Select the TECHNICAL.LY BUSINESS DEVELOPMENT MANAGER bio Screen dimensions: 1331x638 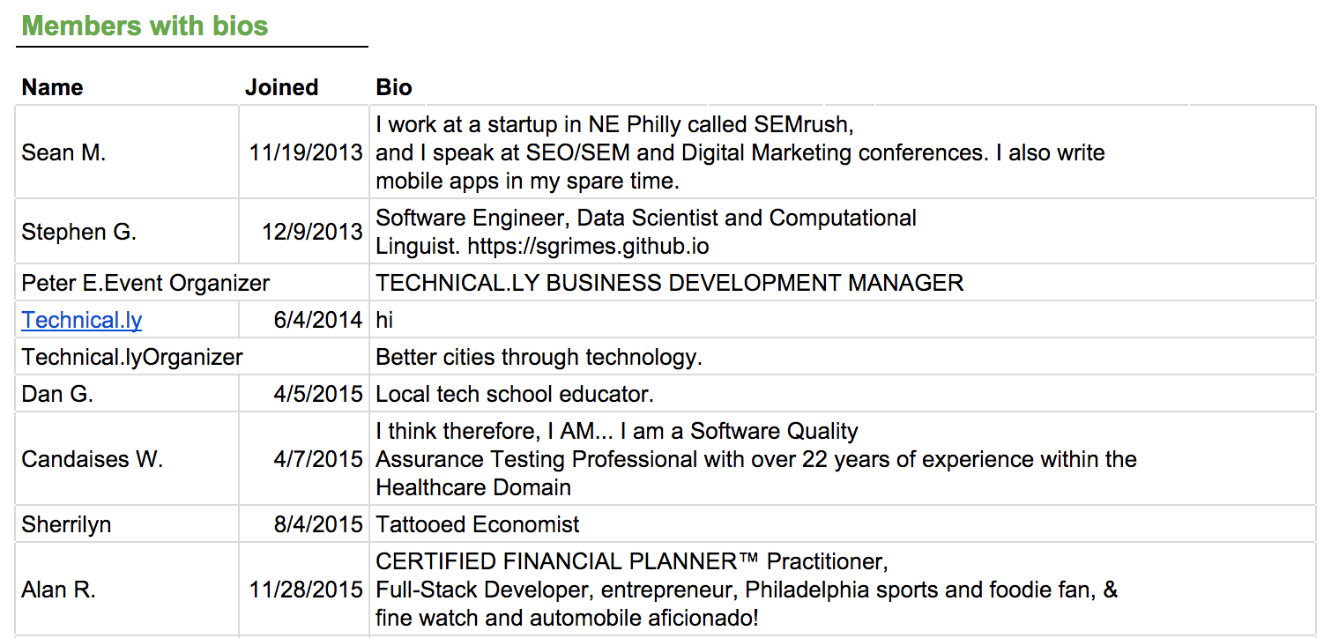[x=670, y=283]
